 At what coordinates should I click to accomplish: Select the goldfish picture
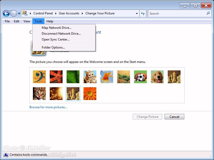(107, 77)
